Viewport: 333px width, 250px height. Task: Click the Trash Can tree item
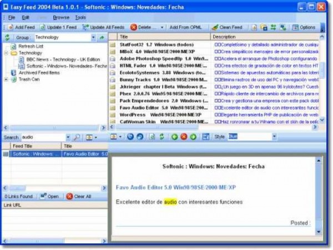(x=29, y=79)
